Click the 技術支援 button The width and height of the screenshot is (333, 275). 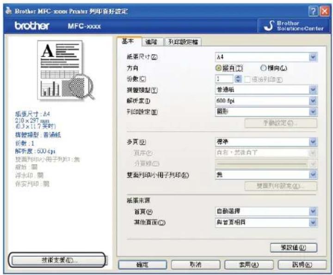point(59,260)
